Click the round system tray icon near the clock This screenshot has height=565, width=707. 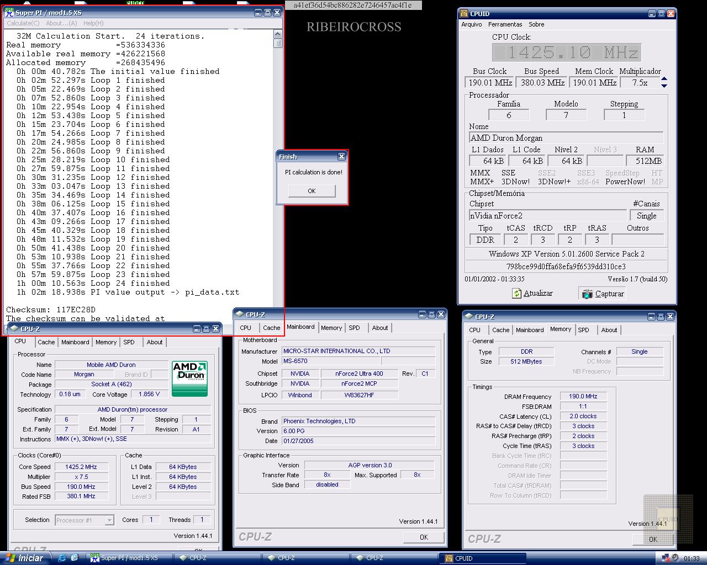tap(676, 558)
